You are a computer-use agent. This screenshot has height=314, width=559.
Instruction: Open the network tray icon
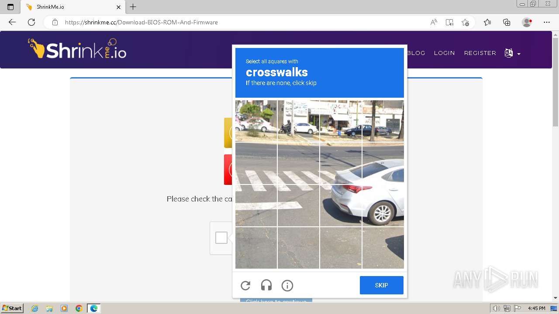(507, 308)
